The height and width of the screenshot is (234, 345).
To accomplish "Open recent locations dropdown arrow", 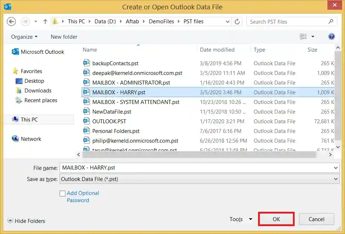I will (36, 22).
